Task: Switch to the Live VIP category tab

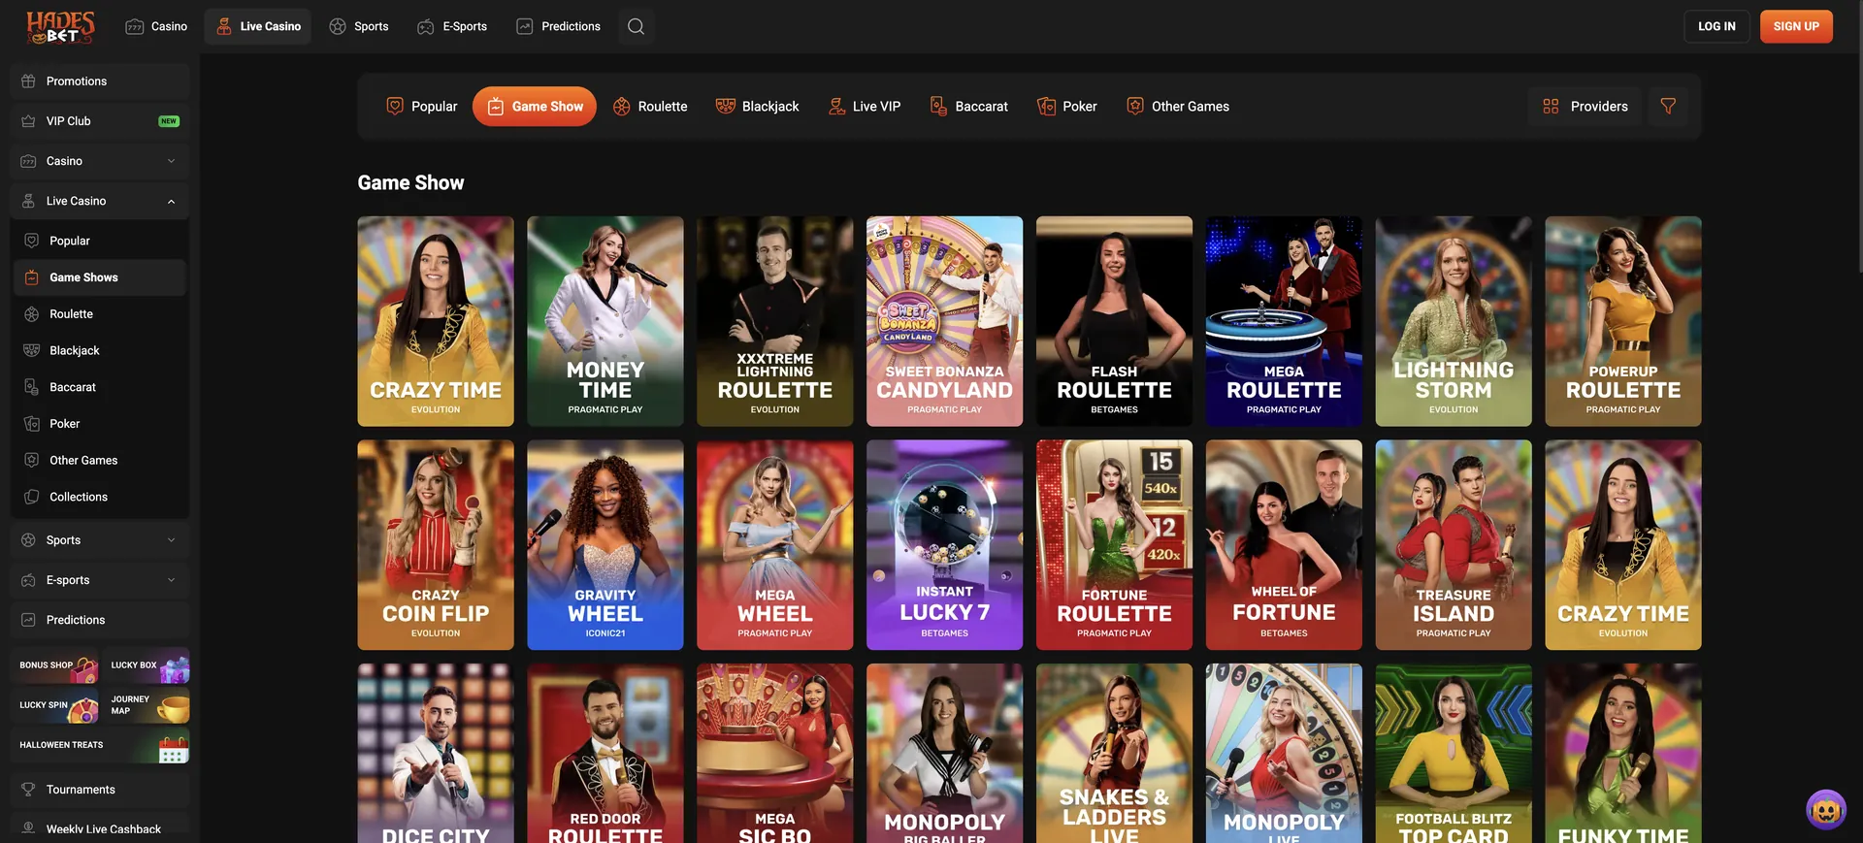Action: 864,107
